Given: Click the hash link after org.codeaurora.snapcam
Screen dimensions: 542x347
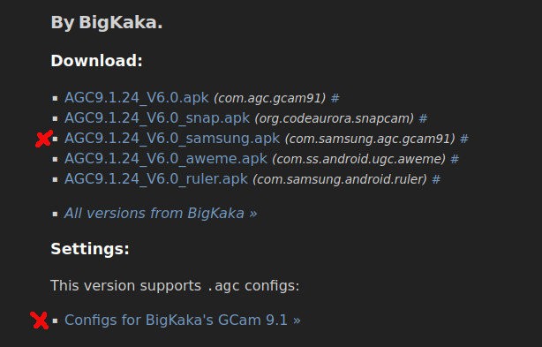Looking at the screenshot, I should [x=423, y=118].
